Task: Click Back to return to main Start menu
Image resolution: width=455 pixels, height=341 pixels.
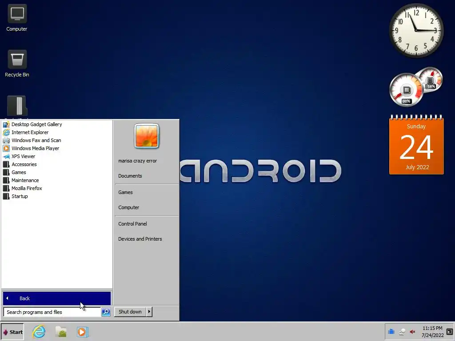Action: pos(57,298)
